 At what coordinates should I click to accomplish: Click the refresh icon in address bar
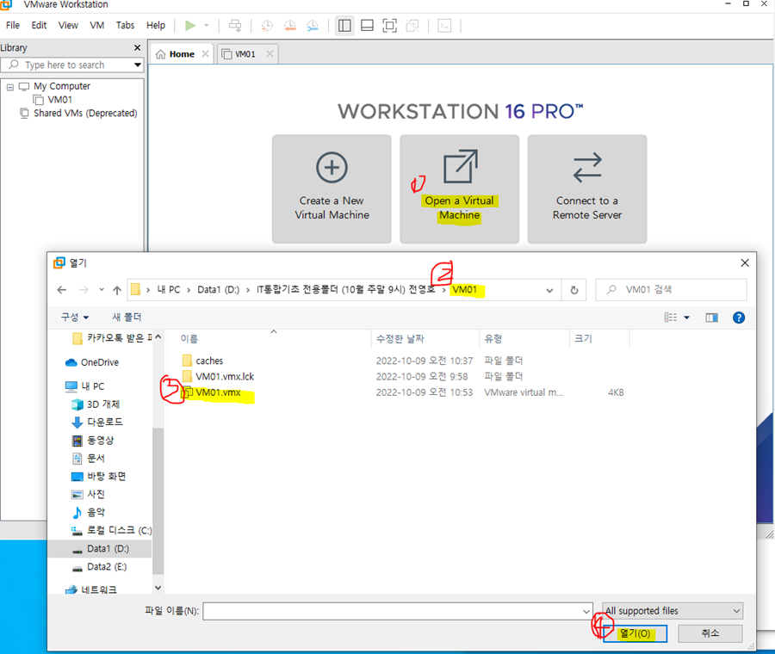tap(573, 290)
